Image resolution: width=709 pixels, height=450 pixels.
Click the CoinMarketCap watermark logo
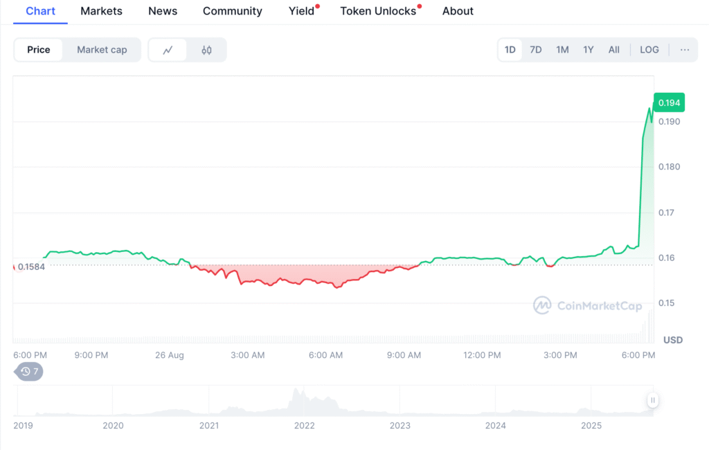[x=587, y=305]
